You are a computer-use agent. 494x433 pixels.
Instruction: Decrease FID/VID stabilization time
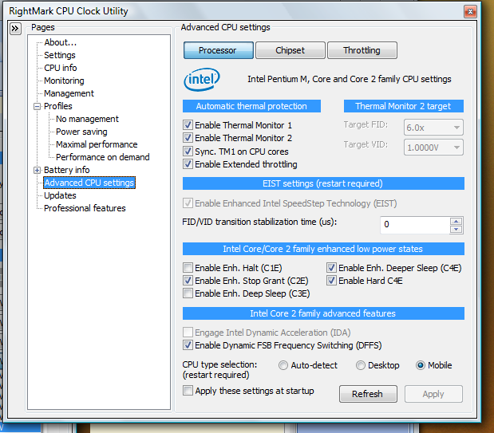(456, 229)
